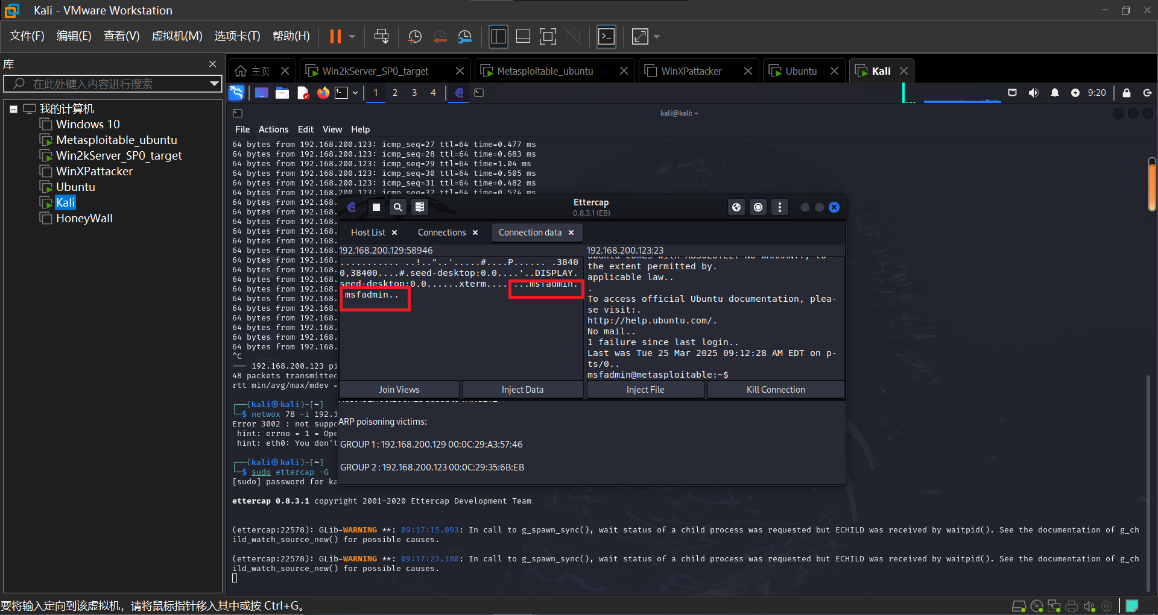Open the Ettercap hosts list icon

pos(420,207)
